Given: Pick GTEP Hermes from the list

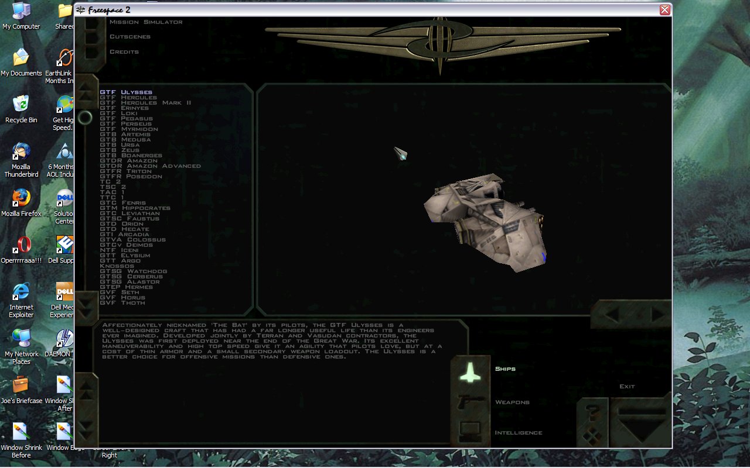Looking at the screenshot, I should click(127, 287).
